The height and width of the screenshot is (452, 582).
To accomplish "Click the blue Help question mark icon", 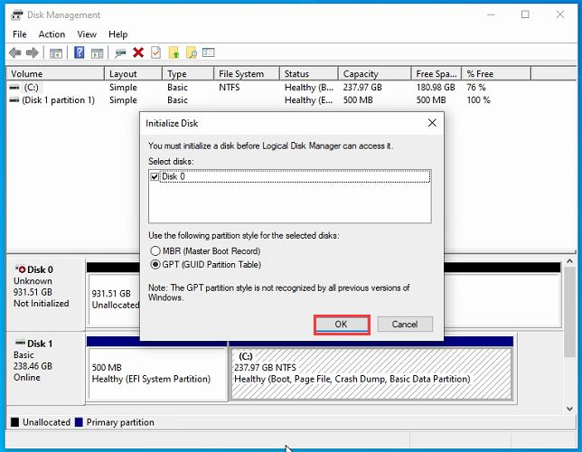I will (79, 52).
